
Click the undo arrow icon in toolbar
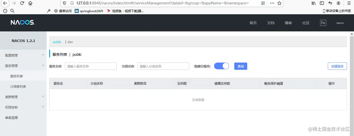point(330,3)
